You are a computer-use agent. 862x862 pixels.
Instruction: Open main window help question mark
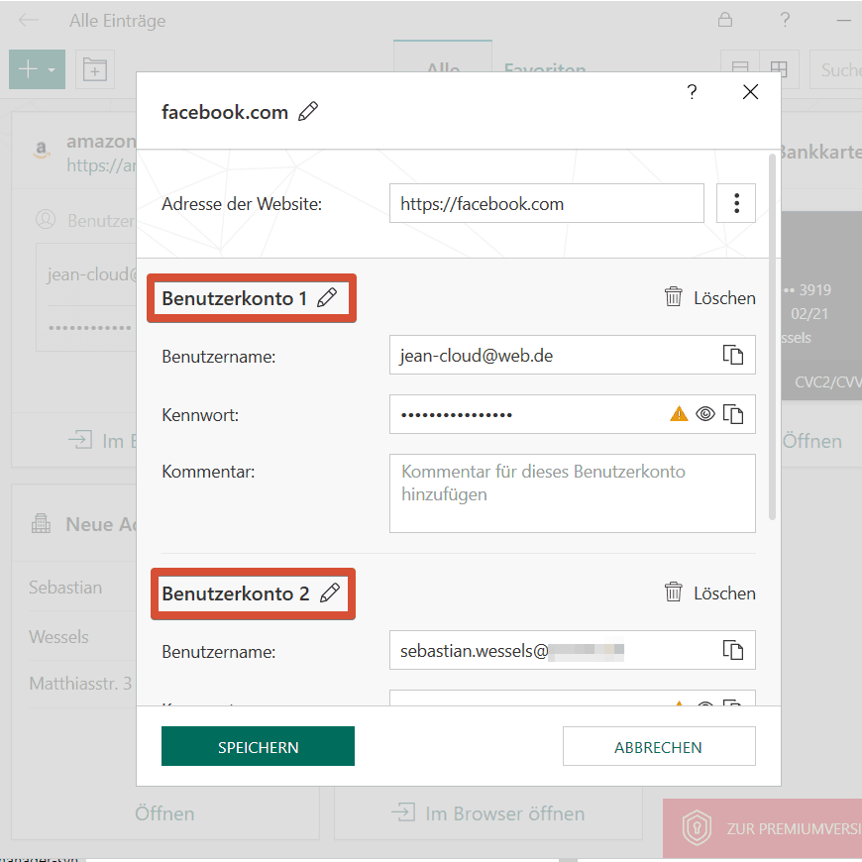pyautogui.click(x=785, y=20)
